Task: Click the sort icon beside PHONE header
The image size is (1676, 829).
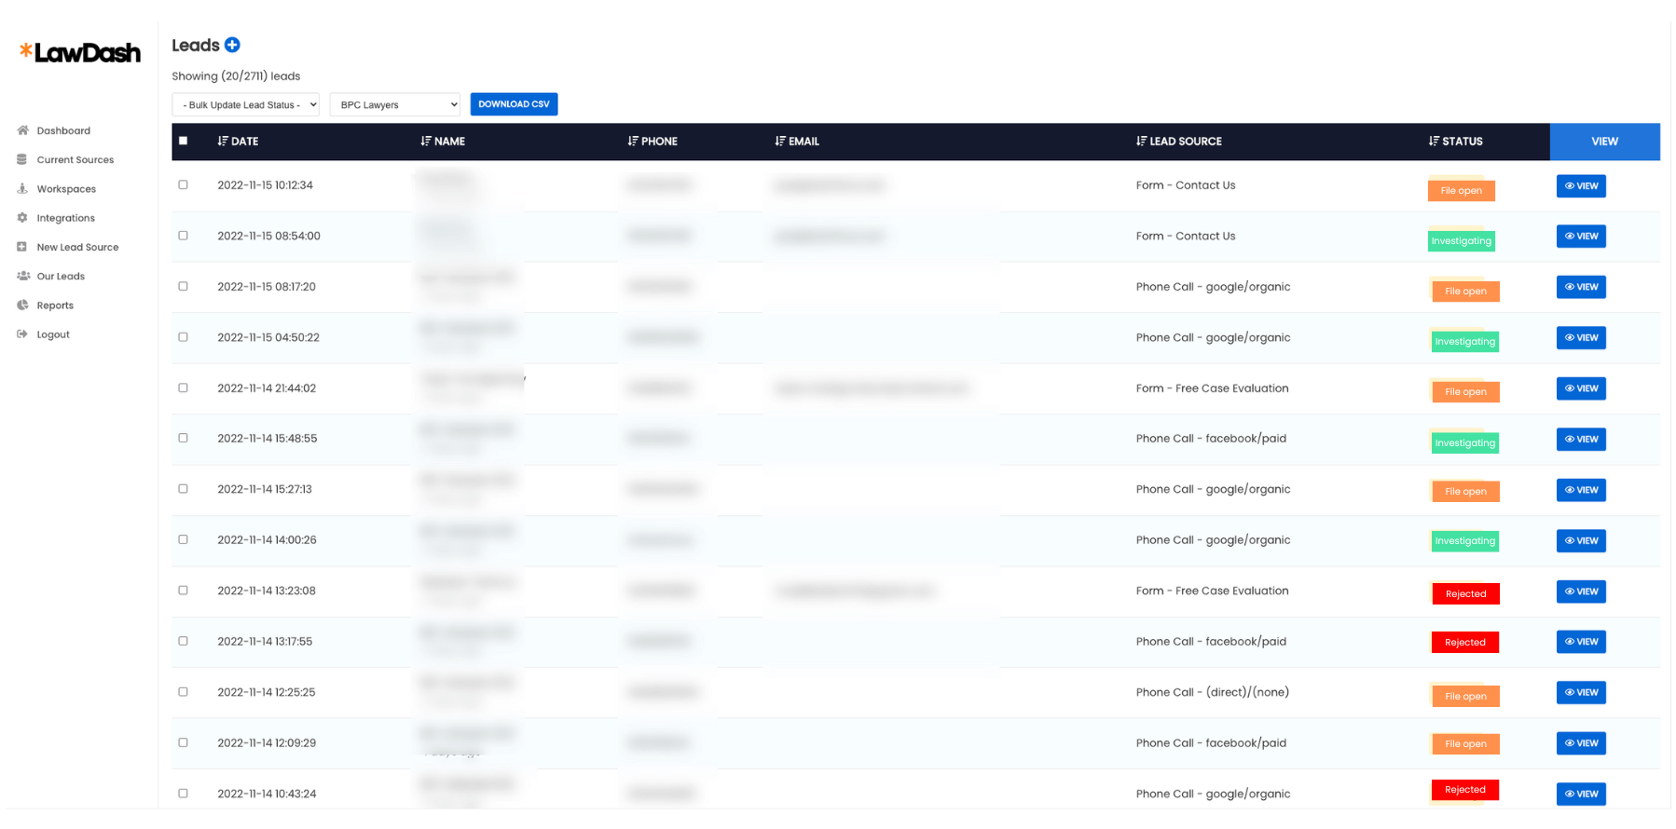Action: 633,141
